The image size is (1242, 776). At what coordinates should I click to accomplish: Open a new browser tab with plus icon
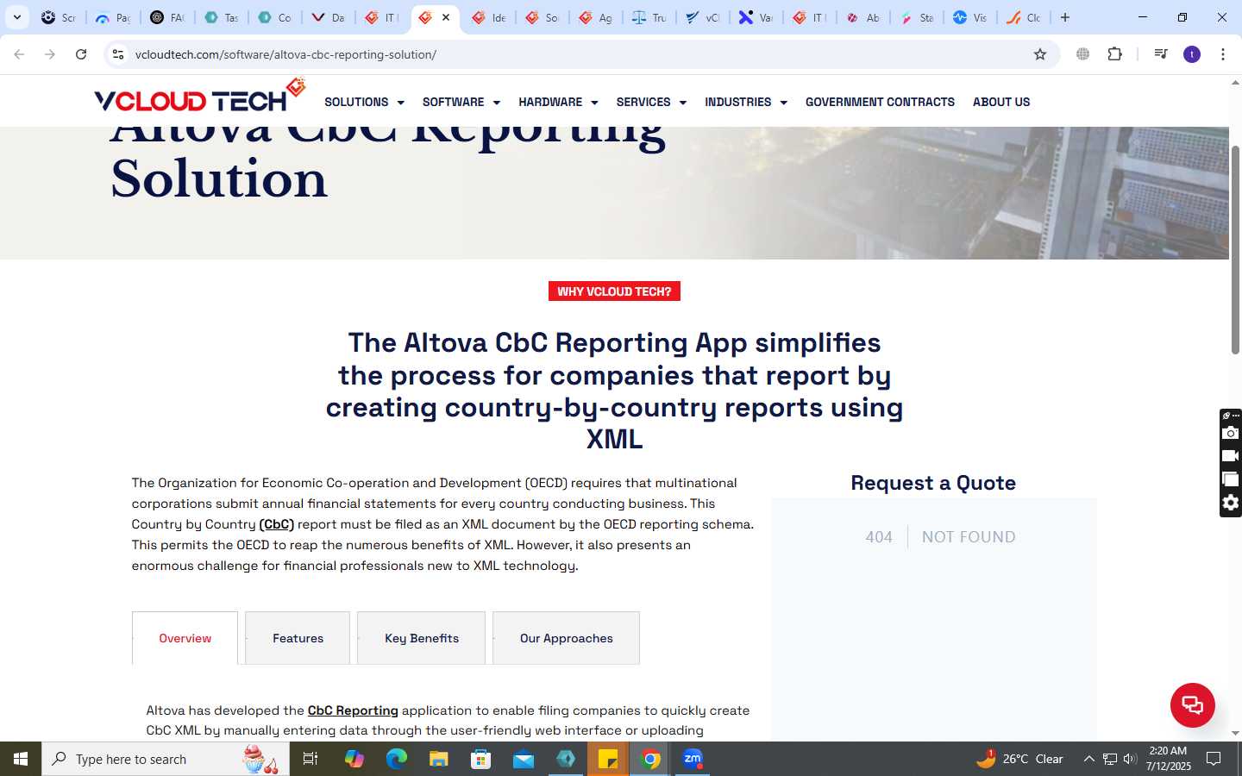pos(1065,17)
